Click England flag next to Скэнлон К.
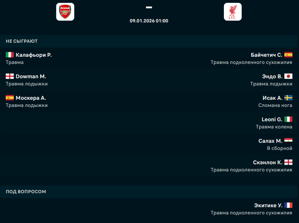Screen dimensions: 299x223 pyautogui.click(x=288, y=162)
